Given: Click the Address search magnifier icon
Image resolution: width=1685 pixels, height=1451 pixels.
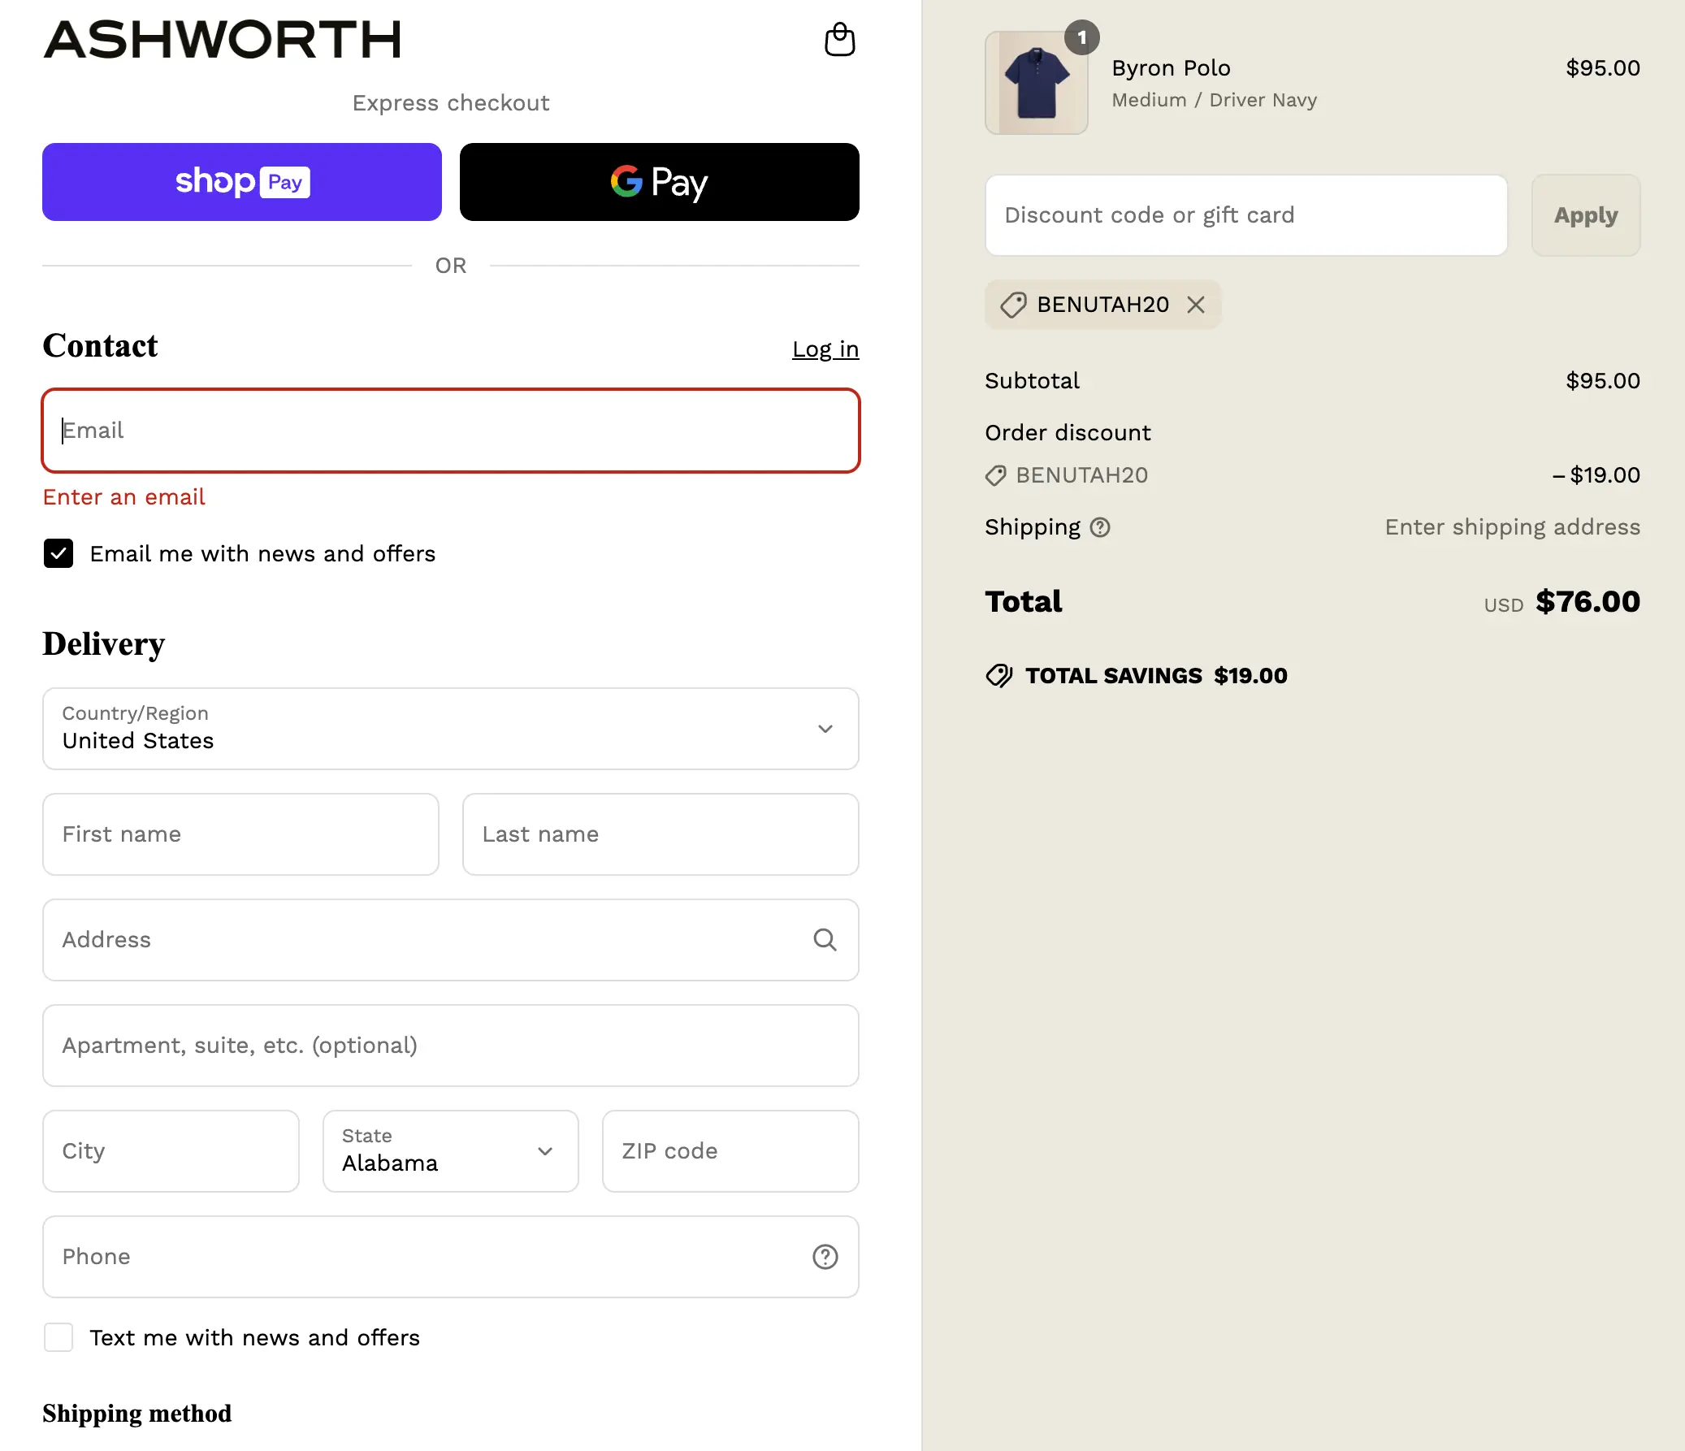Looking at the screenshot, I should (x=825, y=939).
